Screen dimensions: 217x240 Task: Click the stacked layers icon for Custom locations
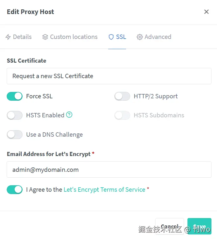click(x=45, y=37)
